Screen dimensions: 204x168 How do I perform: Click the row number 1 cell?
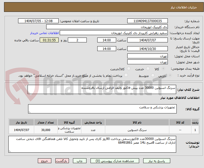pos(195,130)
